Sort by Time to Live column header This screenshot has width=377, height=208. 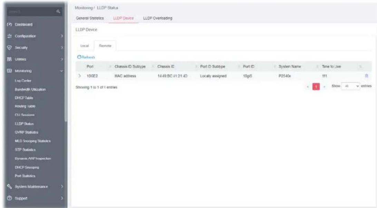point(331,67)
